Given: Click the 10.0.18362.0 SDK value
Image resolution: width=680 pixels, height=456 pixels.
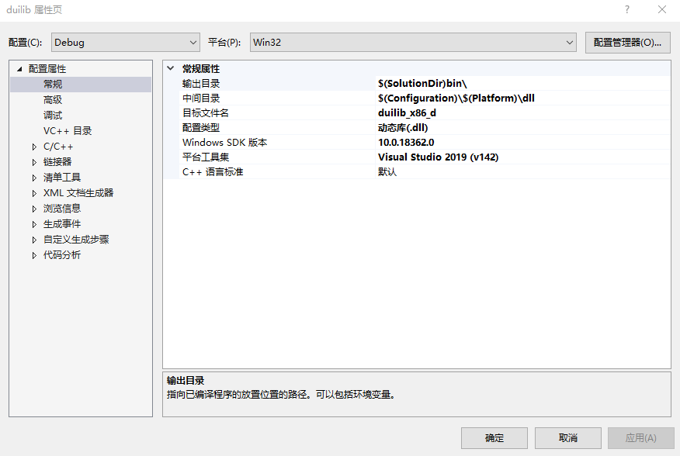Looking at the screenshot, I should click(x=522, y=143).
